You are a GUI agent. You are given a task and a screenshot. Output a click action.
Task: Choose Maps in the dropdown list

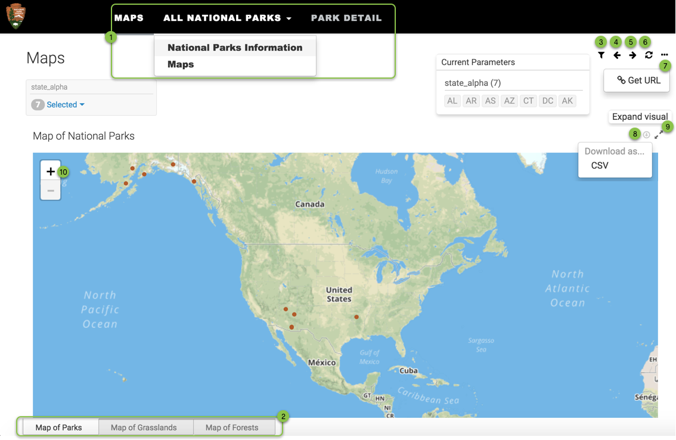(181, 64)
